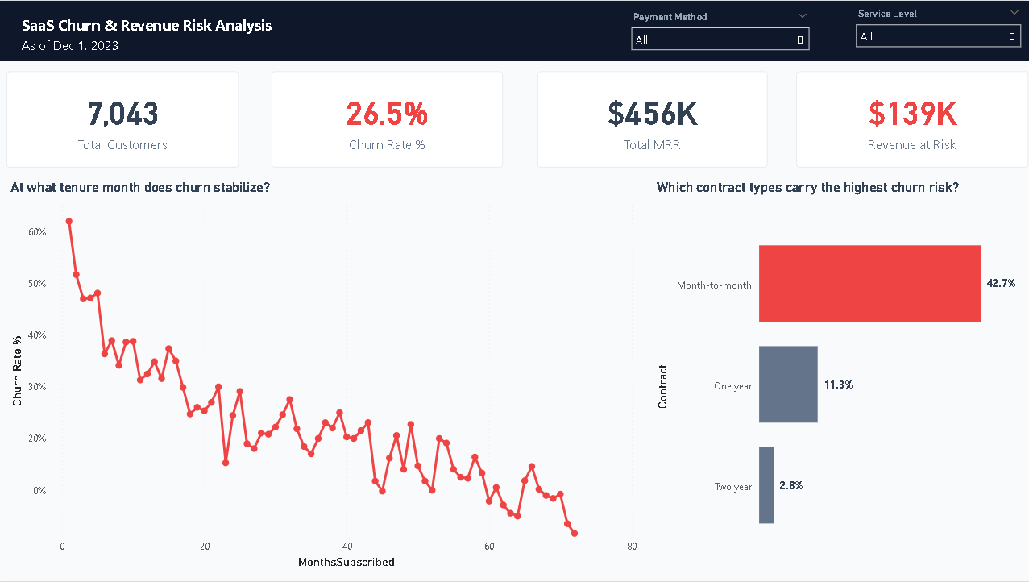
Task: Click the 42.7% bar data label
Action: (1001, 284)
